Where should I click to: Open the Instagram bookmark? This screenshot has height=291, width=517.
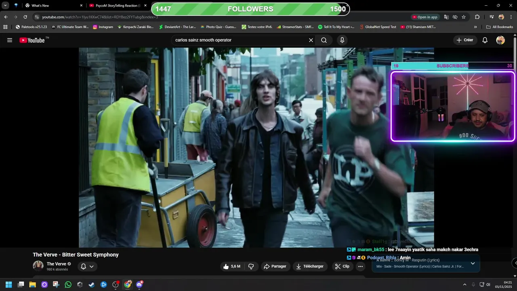103,27
